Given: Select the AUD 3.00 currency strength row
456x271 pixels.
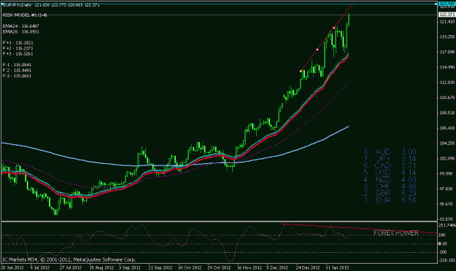Looking at the screenshot, I should (x=390, y=152).
